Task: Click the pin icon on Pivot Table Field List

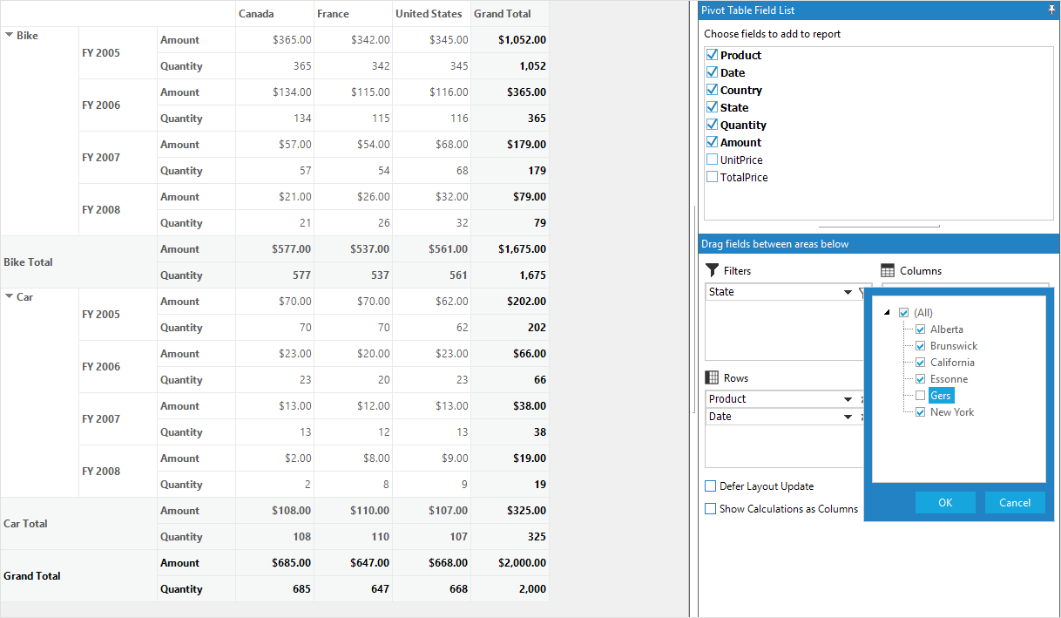Action: click(x=1053, y=10)
